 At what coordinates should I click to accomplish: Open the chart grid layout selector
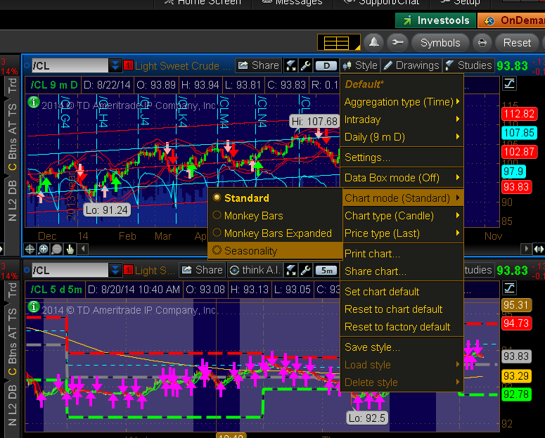(x=338, y=43)
